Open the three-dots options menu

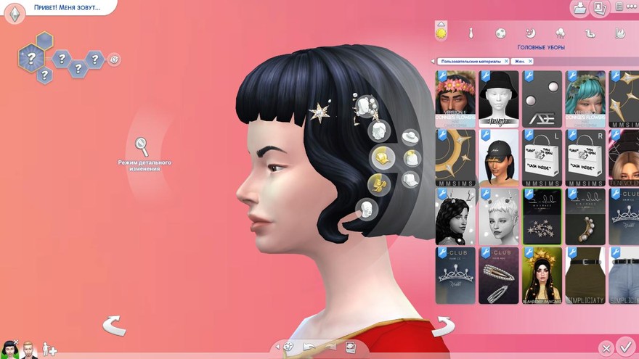tap(631, 7)
